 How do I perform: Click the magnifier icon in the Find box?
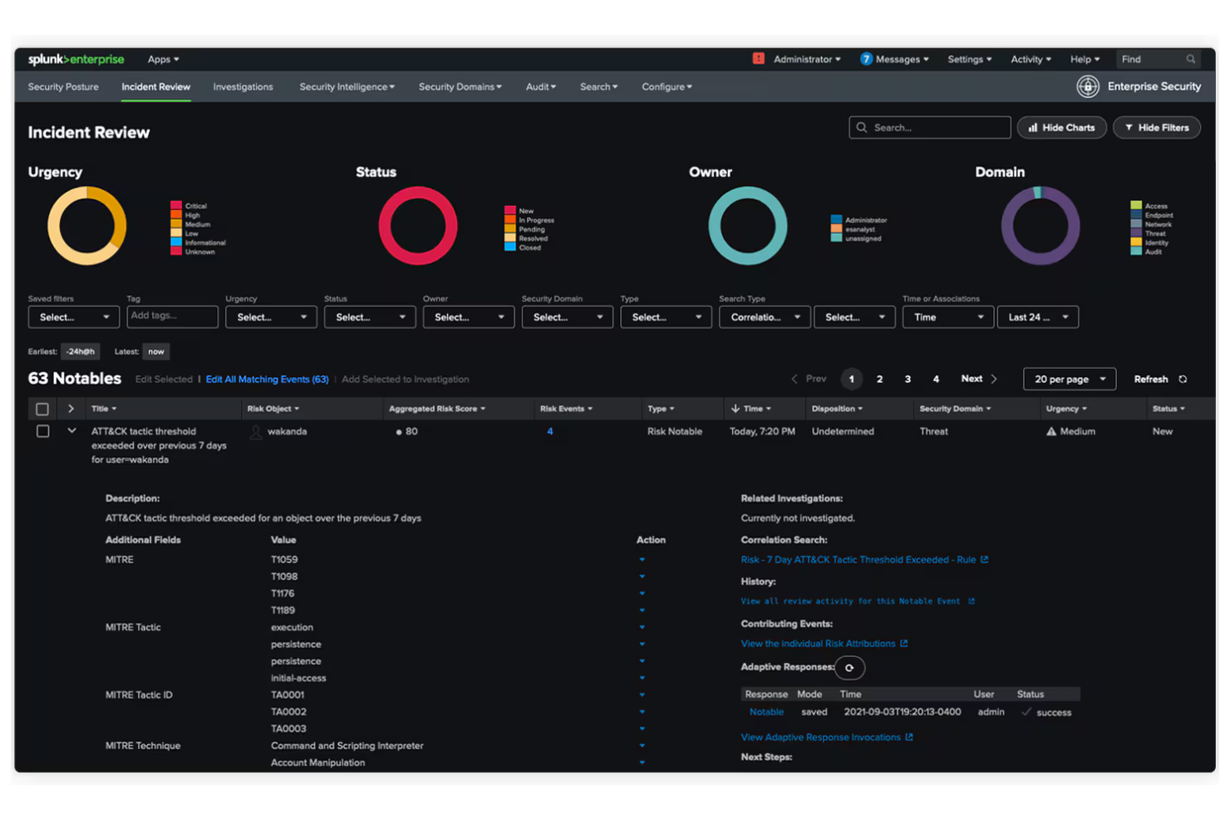coord(1192,59)
